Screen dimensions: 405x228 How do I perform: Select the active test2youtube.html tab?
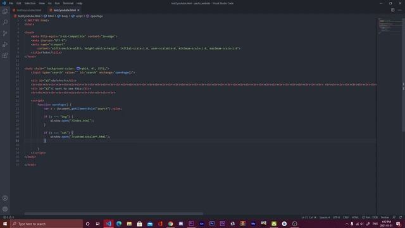point(65,10)
